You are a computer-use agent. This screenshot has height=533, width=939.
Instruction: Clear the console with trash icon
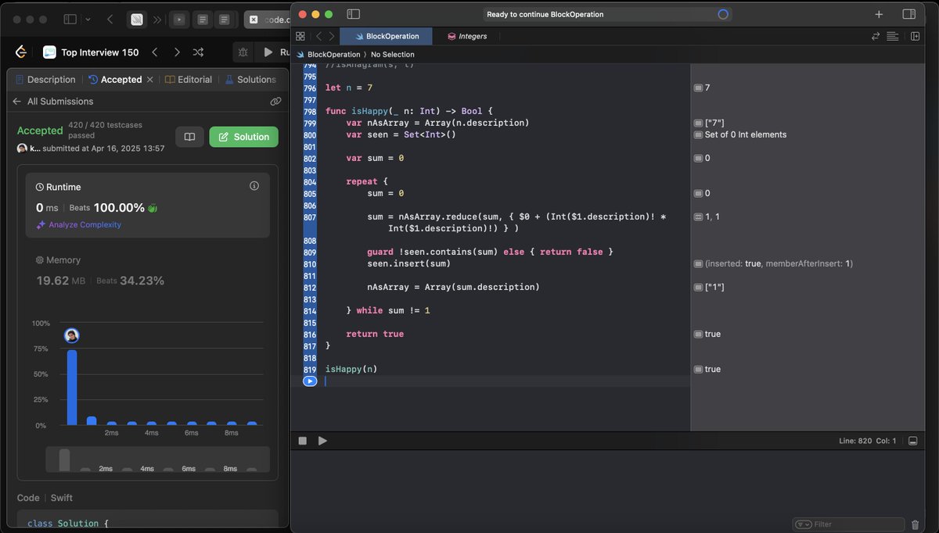point(916,524)
